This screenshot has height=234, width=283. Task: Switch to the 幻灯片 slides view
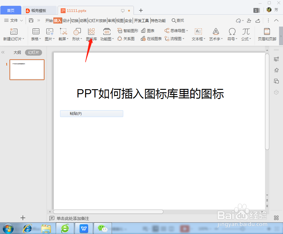click(x=34, y=52)
